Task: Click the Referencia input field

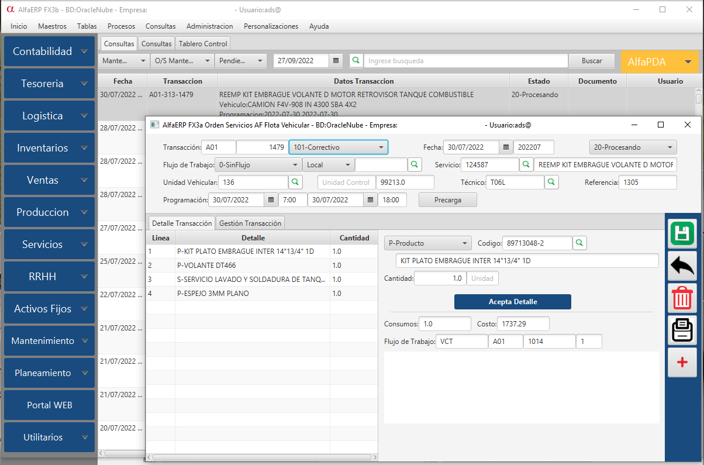Action: click(x=647, y=182)
